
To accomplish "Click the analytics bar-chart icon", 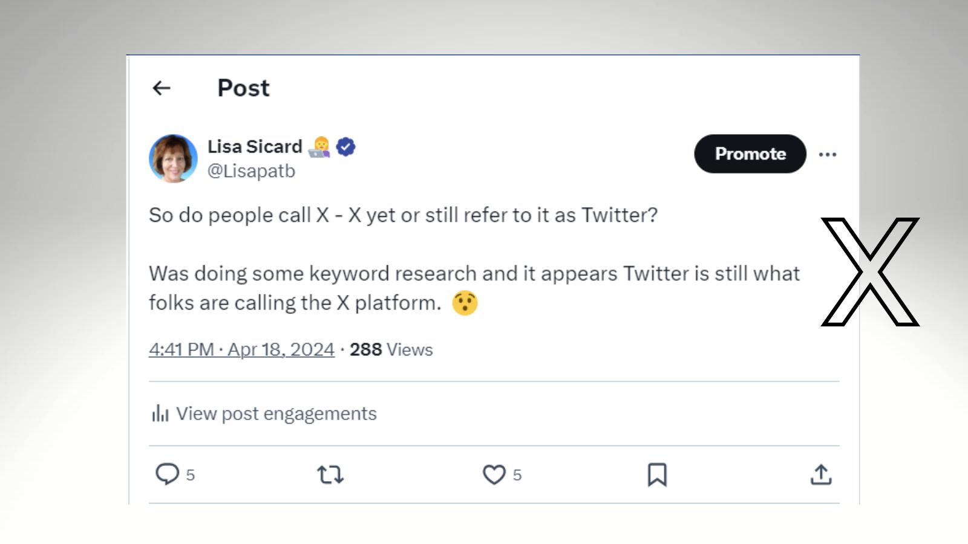I will click(x=160, y=413).
